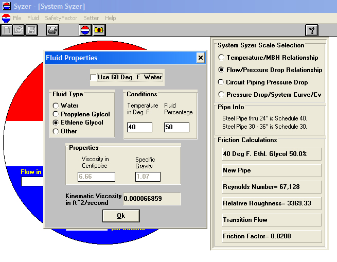Open the Setter menu
The image size is (337, 262).
coord(91,18)
